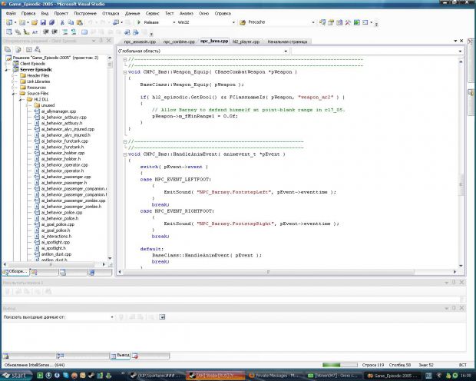The height and width of the screenshot is (381, 476).
Task: Open the Файл menu
Action: click(x=11, y=13)
